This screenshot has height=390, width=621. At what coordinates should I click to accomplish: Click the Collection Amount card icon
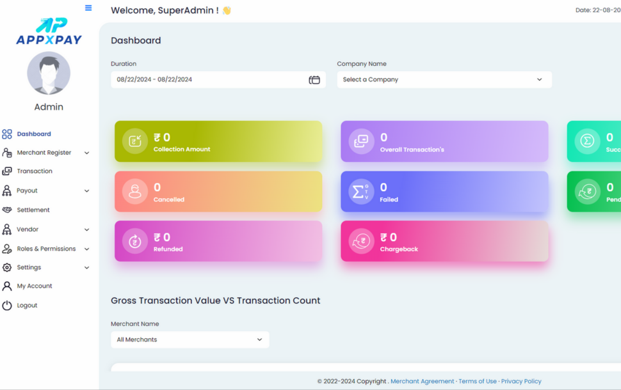point(135,141)
